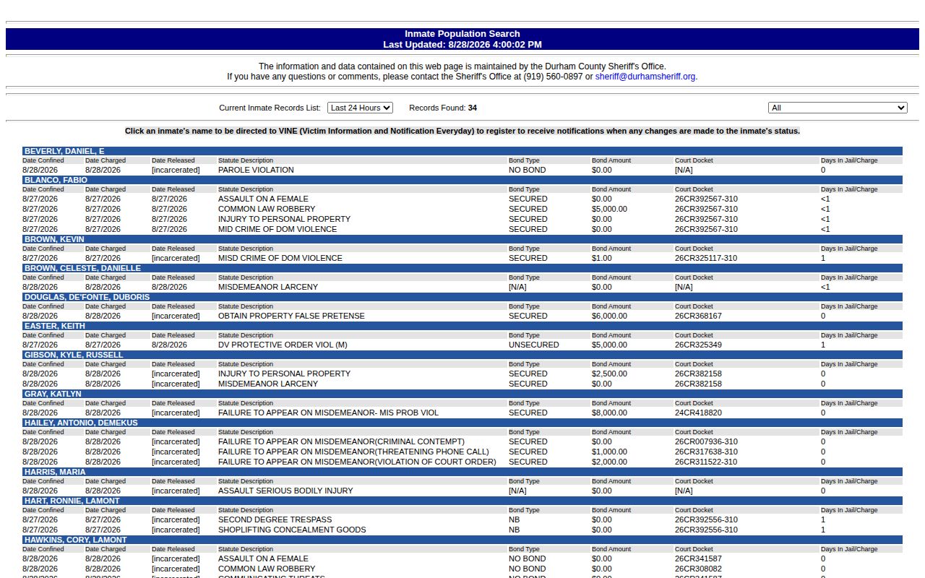Screen dimensions: 925x578
Task: Open HAWKINS, CORY, LAMONT record
Action: coord(75,540)
